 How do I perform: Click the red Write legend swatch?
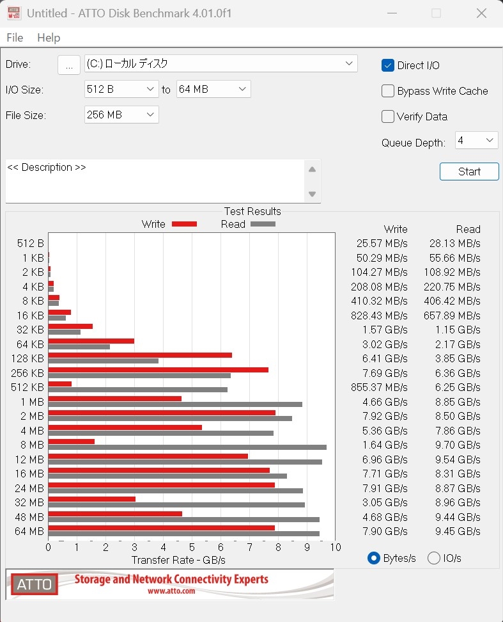click(184, 224)
